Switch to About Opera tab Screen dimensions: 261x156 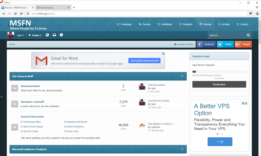52,8
